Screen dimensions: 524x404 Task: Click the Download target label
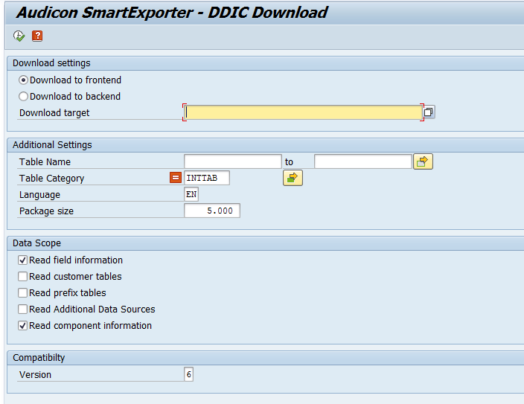pyautogui.click(x=54, y=113)
